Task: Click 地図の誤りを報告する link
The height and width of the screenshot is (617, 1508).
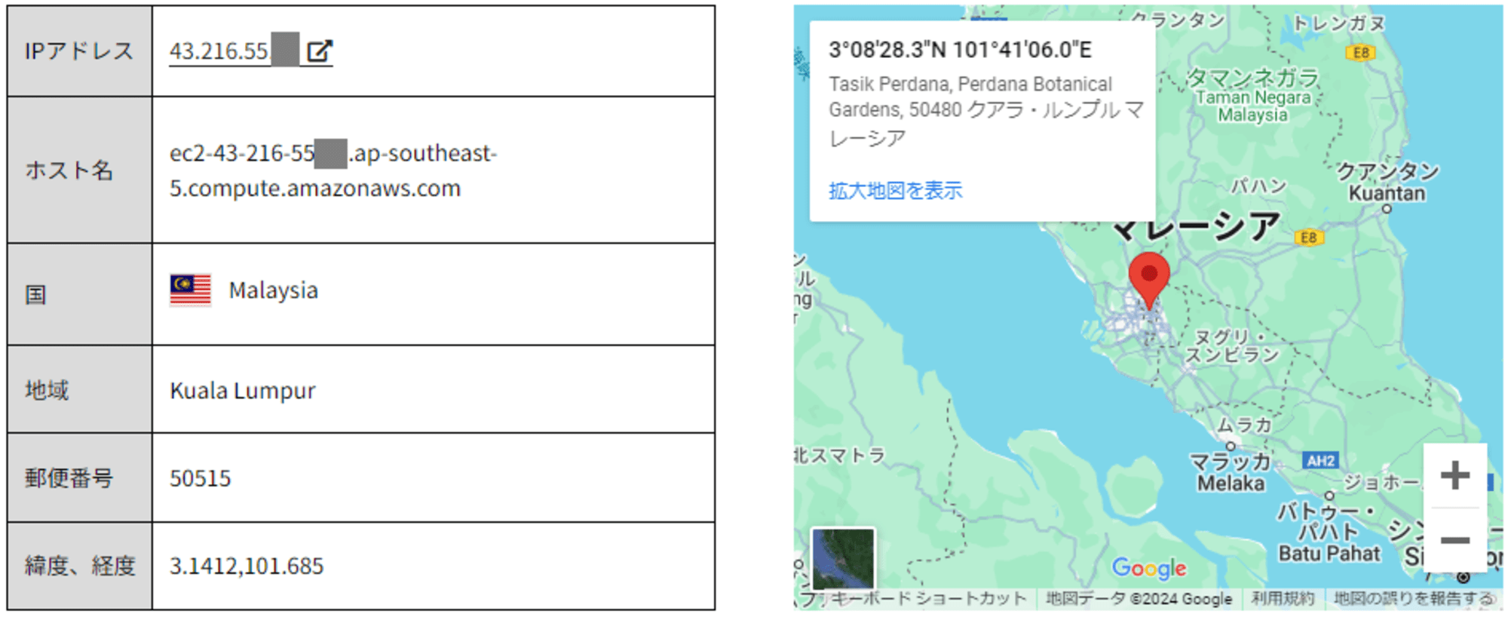Action: click(x=1414, y=599)
